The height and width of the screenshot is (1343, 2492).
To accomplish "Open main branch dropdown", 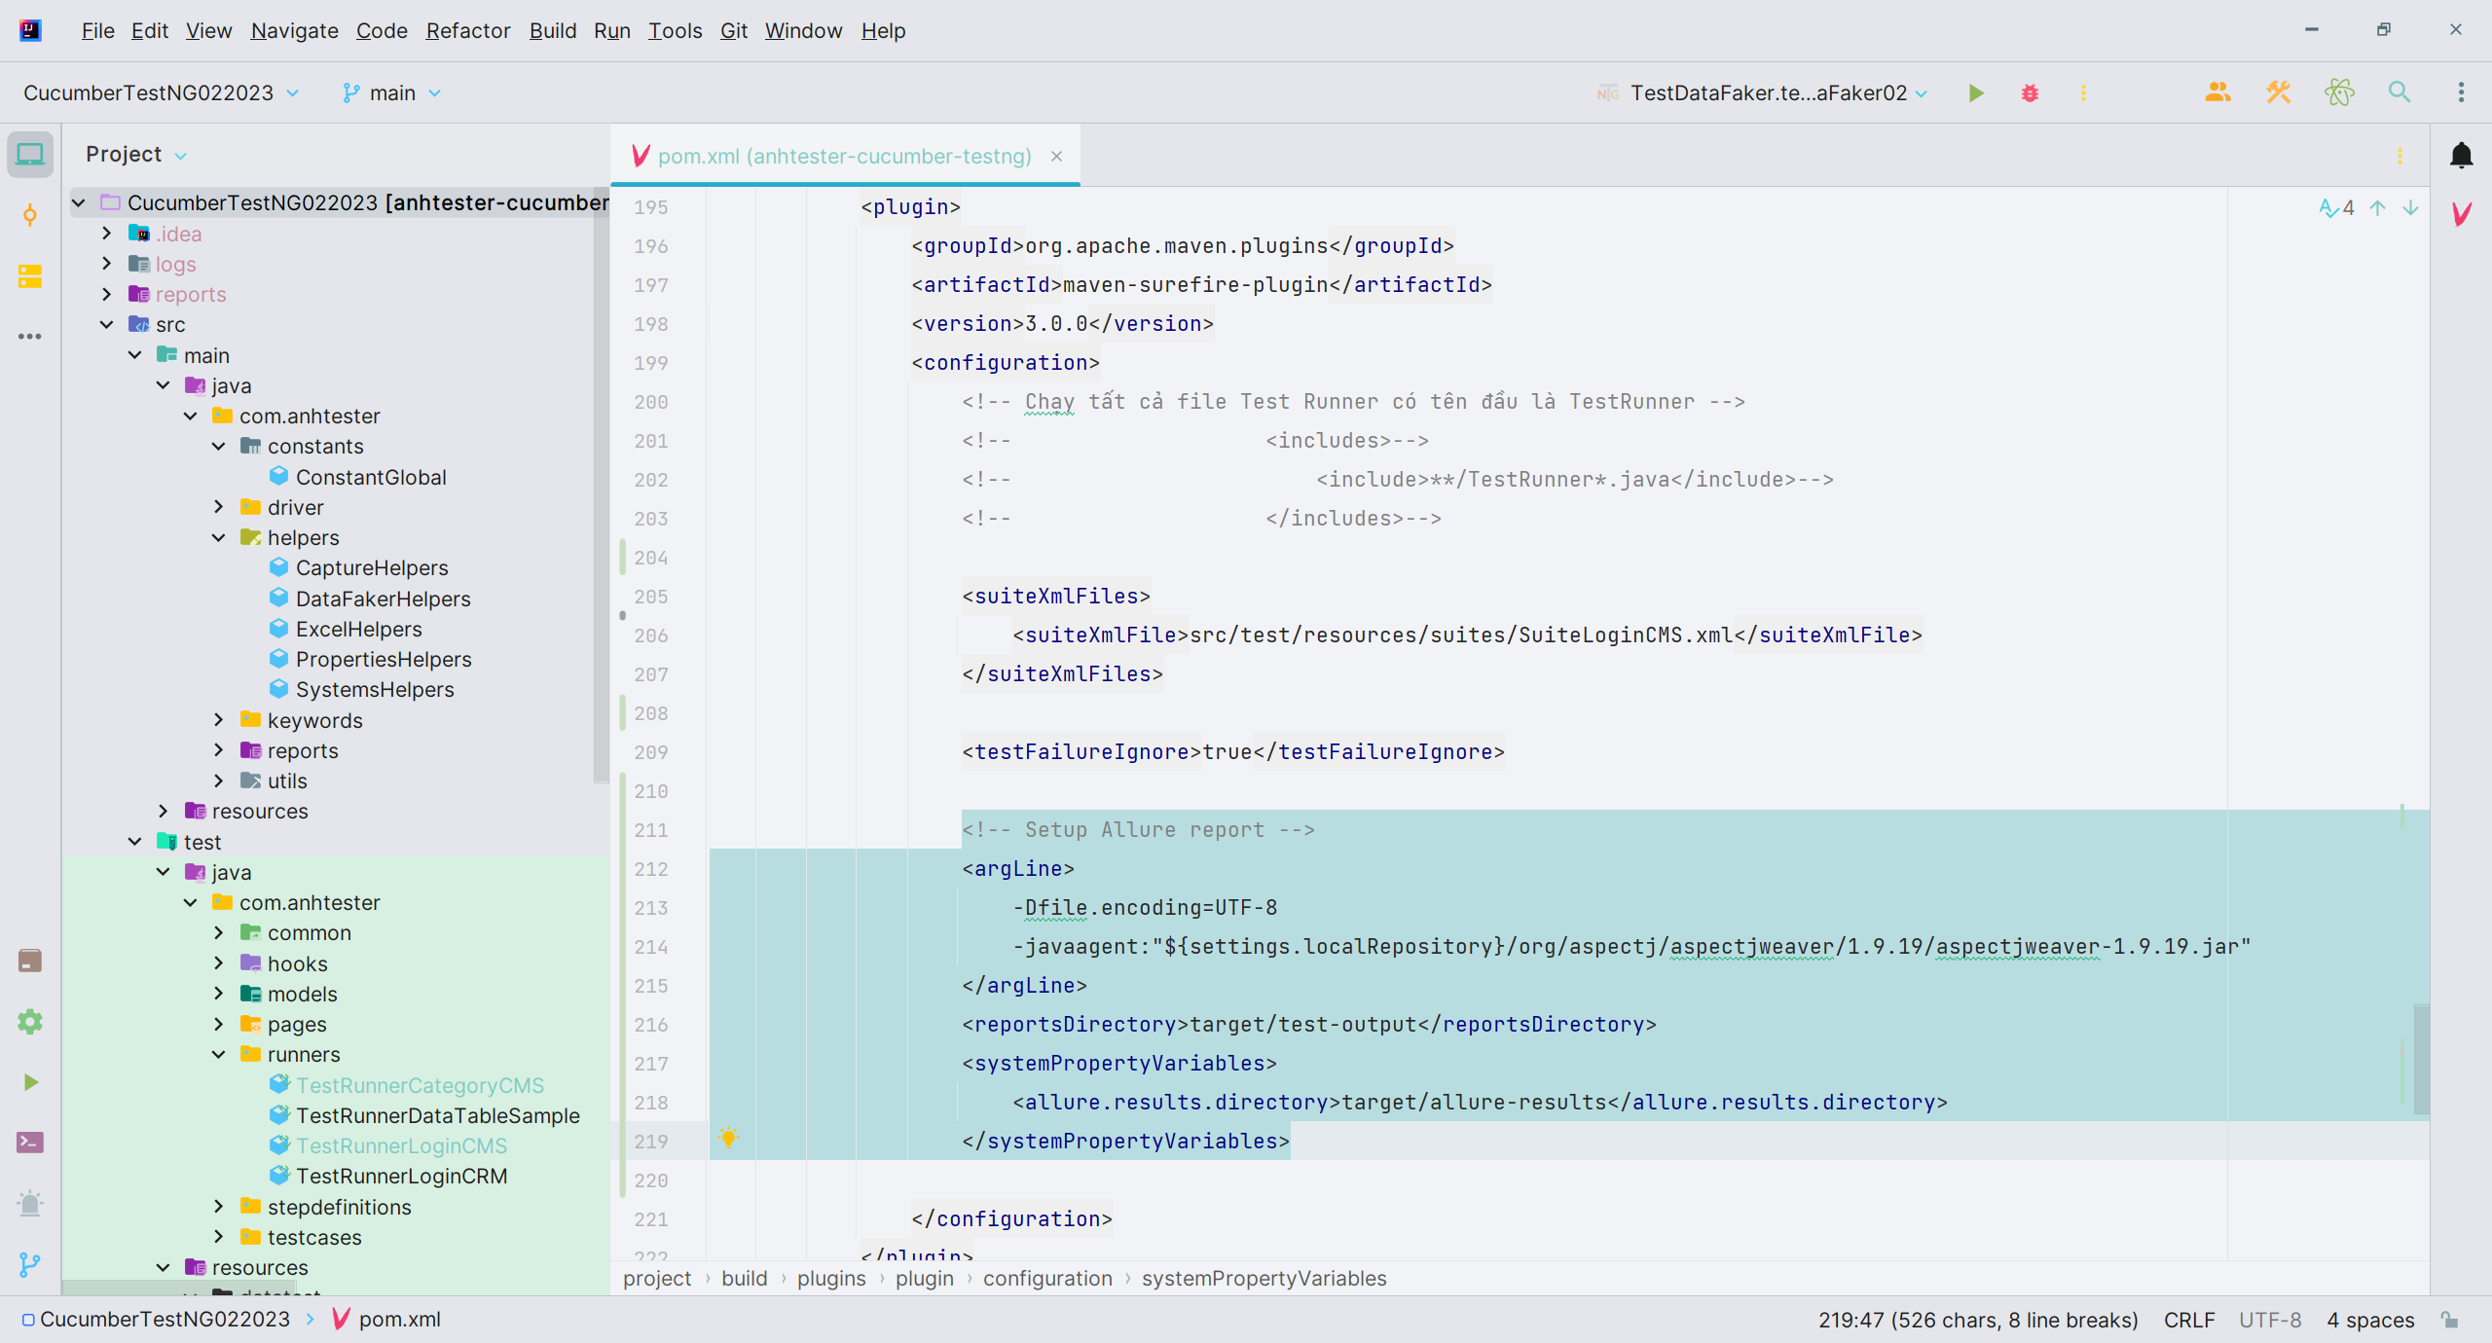I will pyautogui.click(x=391, y=92).
